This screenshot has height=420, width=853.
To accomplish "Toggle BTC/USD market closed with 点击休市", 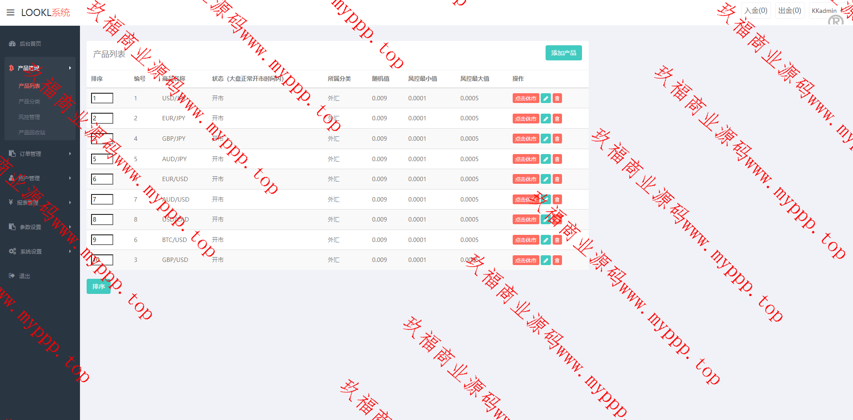I will (x=526, y=240).
